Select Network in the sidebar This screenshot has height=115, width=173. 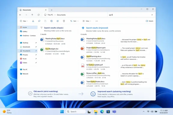point(28,74)
